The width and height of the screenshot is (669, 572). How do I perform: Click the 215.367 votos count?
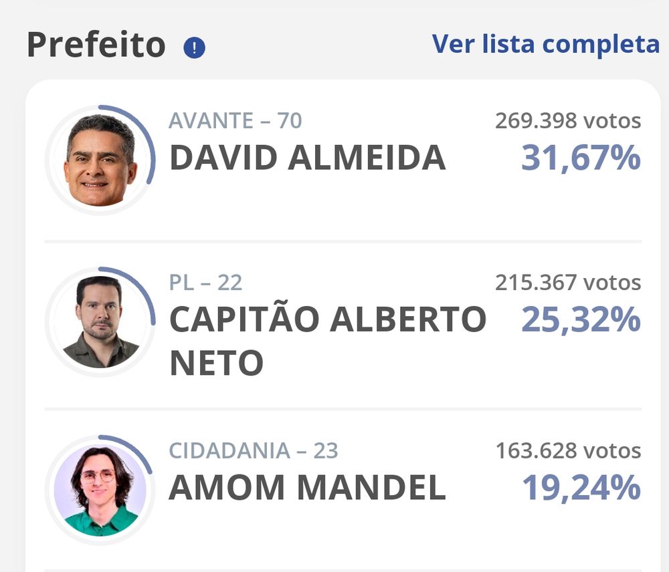coord(568,283)
